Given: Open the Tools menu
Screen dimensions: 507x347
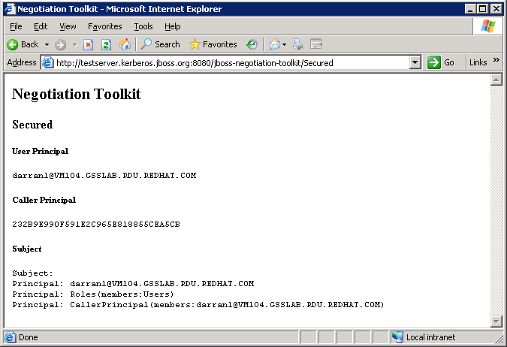Looking at the screenshot, I should coord(143,26).
